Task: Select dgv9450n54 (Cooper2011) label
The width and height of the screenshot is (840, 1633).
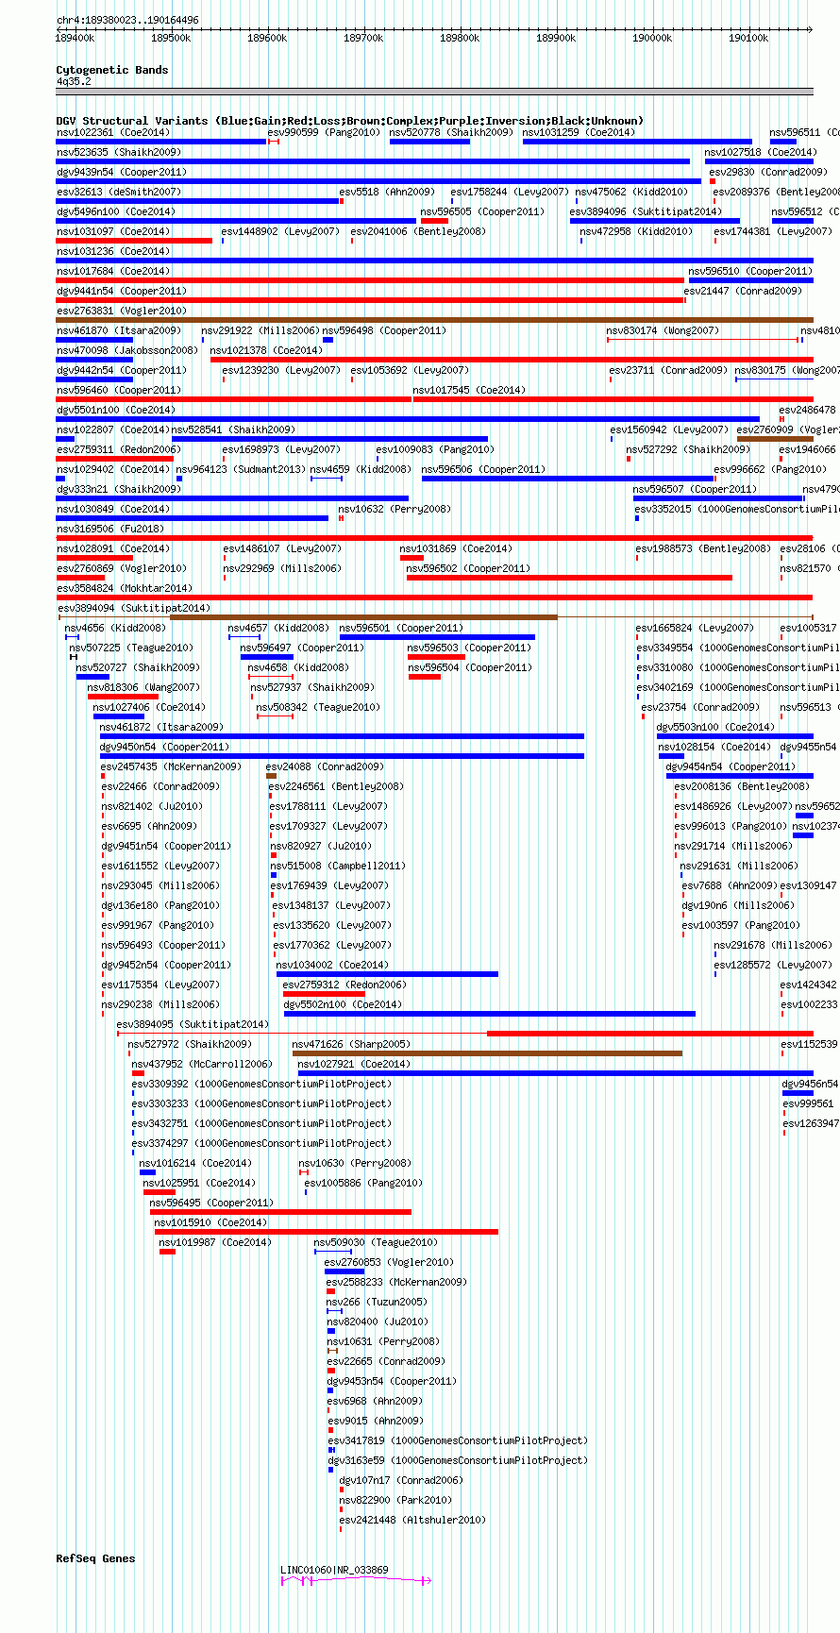Action: tap(165, 747)
